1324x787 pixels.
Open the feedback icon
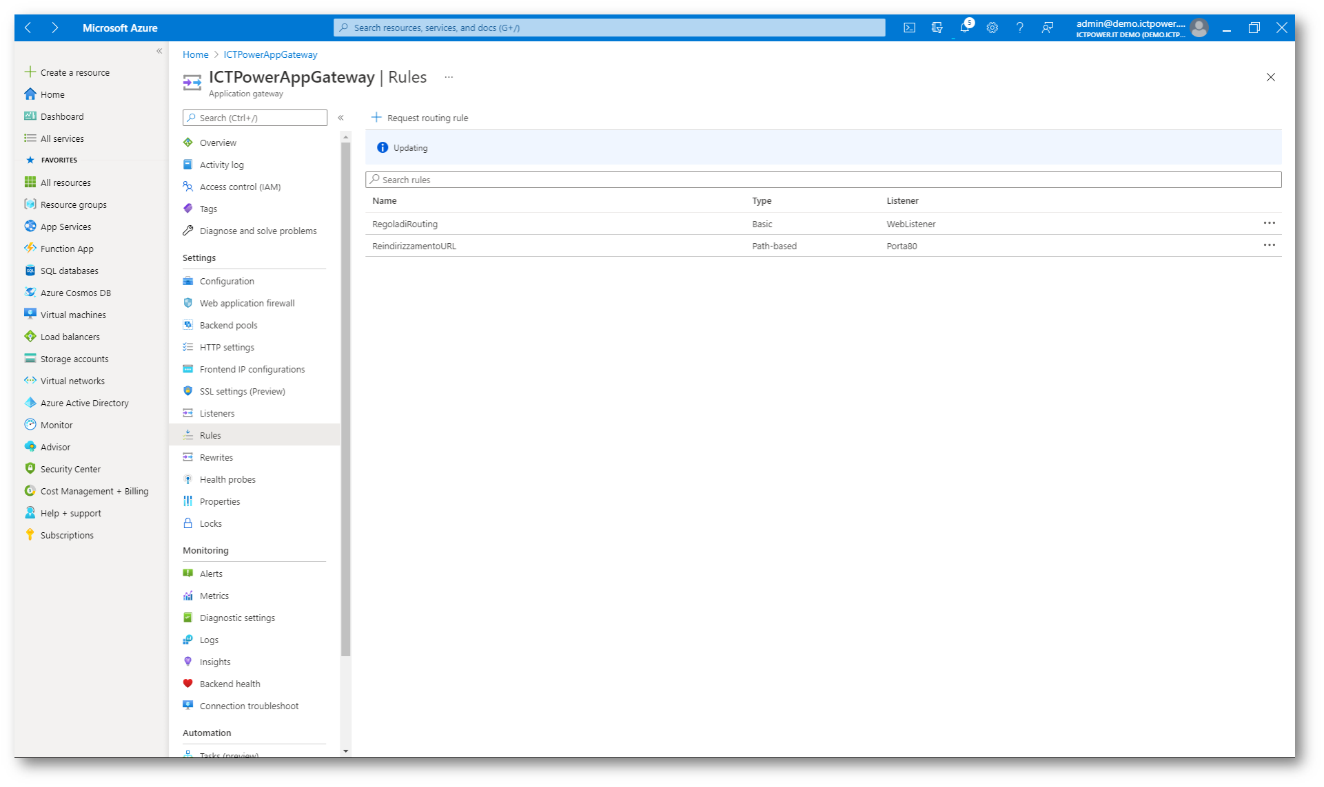(1047, 28)
